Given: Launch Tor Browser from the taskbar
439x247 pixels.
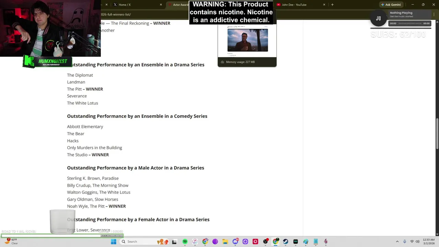Looking at the screenshot, I should click(215, 242).
